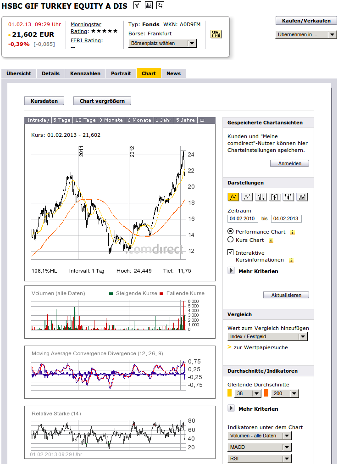Viewport: 338px width, 464px height.
Task: Click the text 'WKN: A0D9FM'
Action: (x=182, y=25)
